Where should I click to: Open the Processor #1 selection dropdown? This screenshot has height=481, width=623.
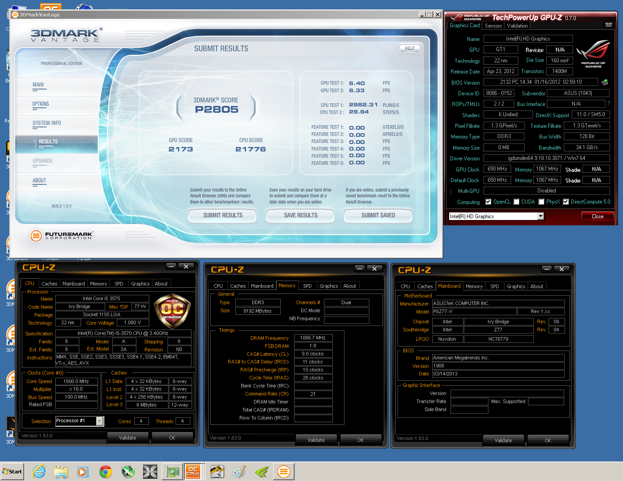point(100,421)
